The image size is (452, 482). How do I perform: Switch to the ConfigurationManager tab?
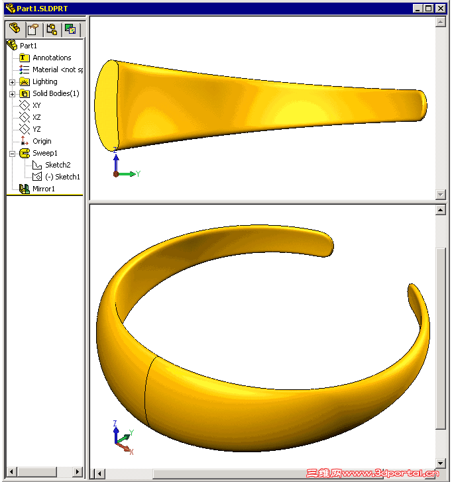pos(52,30)
